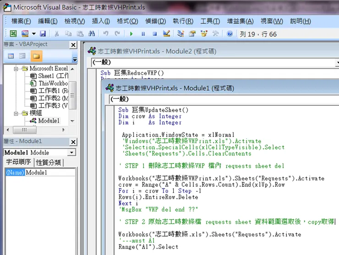Toggle Folders icon in project panel
The width and height of the screenshot is (339, 255).
point(36,56)
